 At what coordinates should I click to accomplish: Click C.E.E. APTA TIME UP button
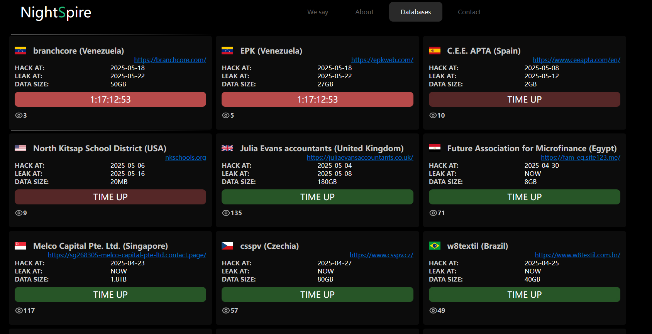tap(525, 99)
